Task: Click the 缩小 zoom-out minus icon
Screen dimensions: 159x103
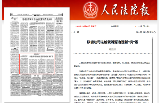Action: [x=148, y=32]
